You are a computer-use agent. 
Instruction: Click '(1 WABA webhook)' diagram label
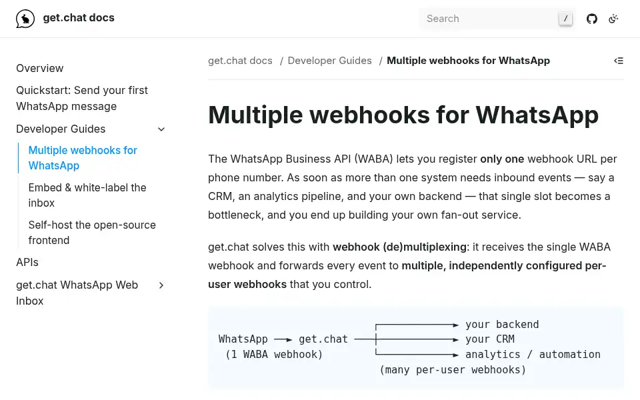pyautogui.click(x=274, y=354)
